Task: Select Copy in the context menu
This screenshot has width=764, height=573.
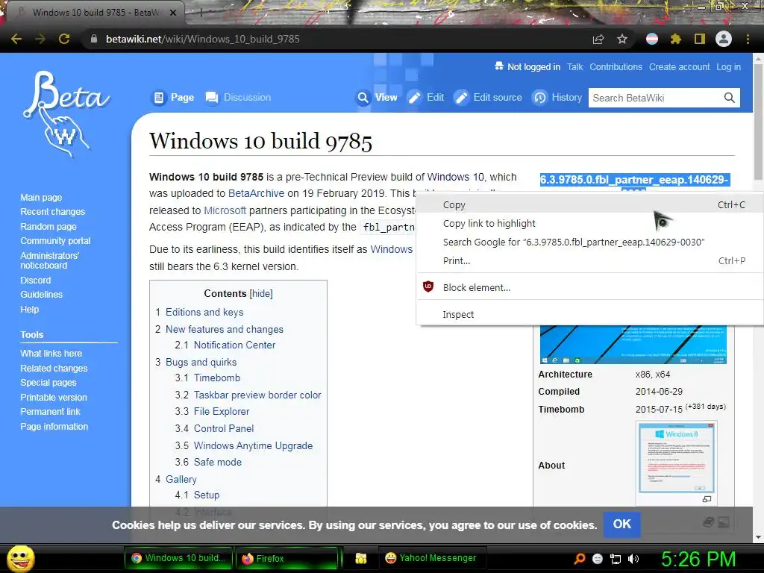Action: click(589, 205)
